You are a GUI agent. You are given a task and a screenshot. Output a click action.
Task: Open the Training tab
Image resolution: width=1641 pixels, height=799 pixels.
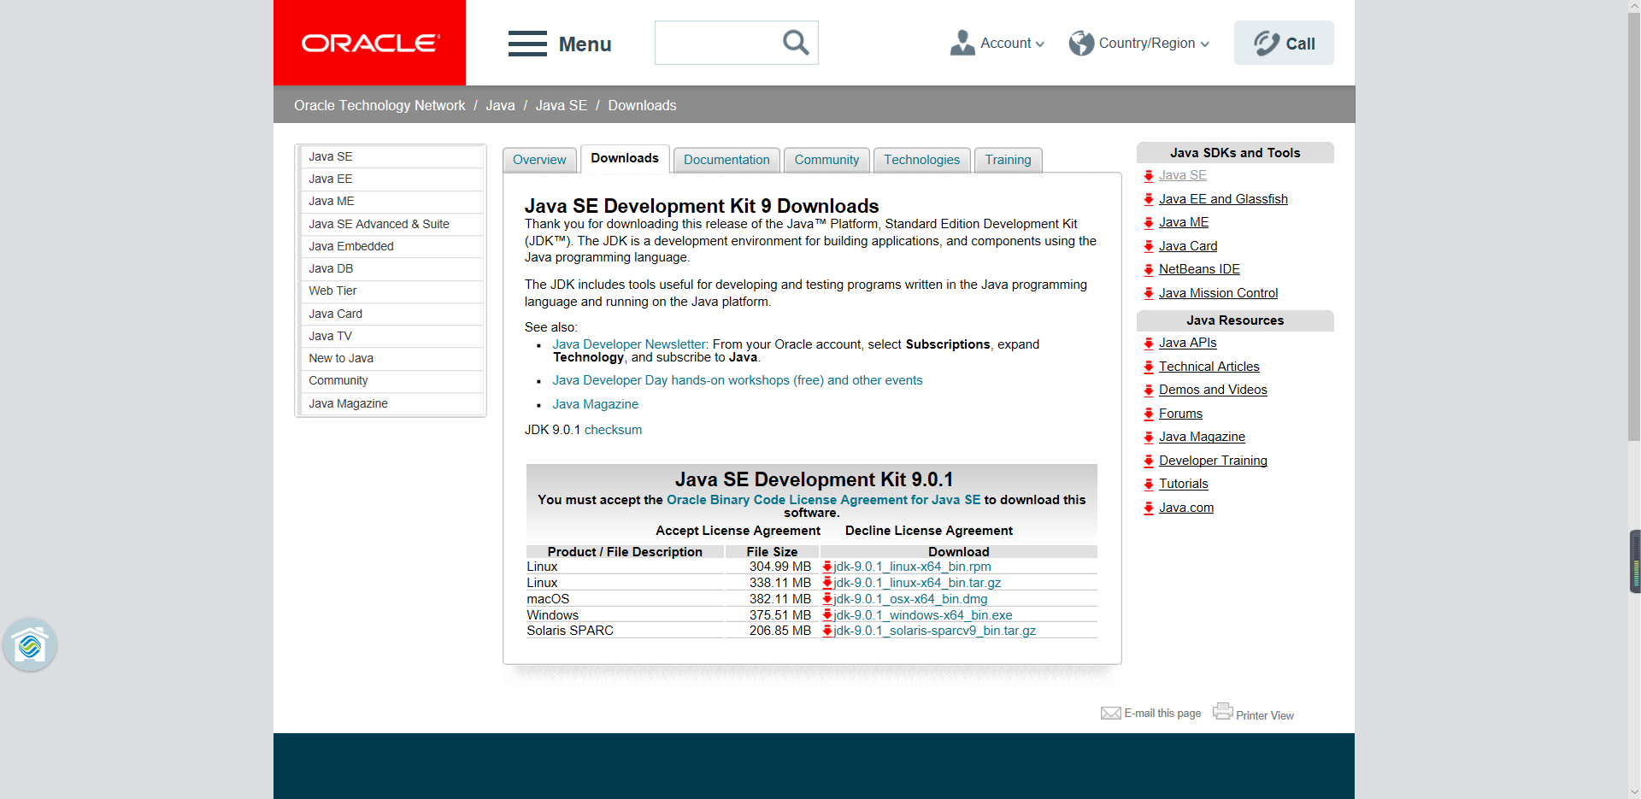(1008, 160)
